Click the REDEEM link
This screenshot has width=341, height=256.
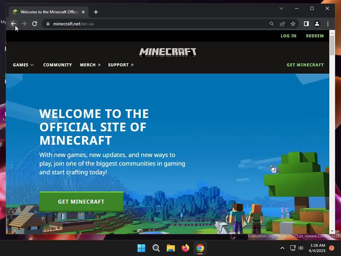pos(315,36)
